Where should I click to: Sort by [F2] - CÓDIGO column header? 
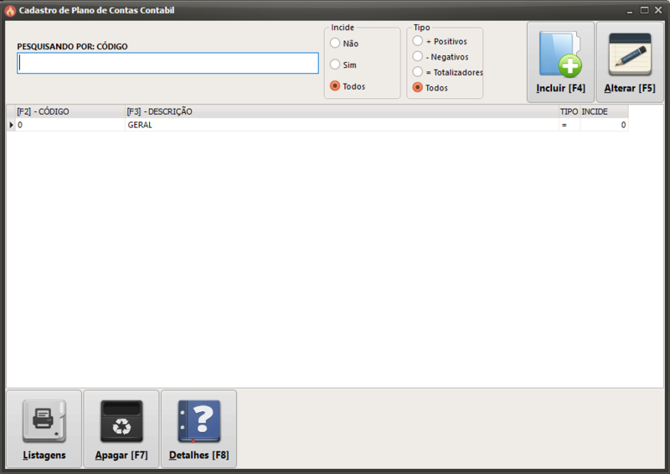tap(70, 111)
